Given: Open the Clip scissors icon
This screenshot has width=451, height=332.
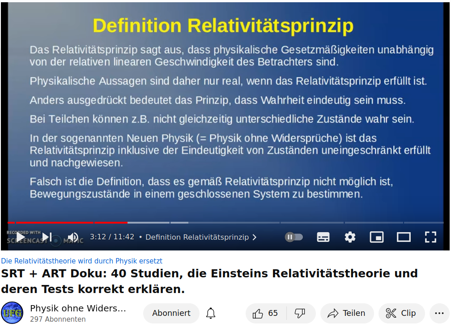Looking at the screenshot, I should tap(401, 313).
